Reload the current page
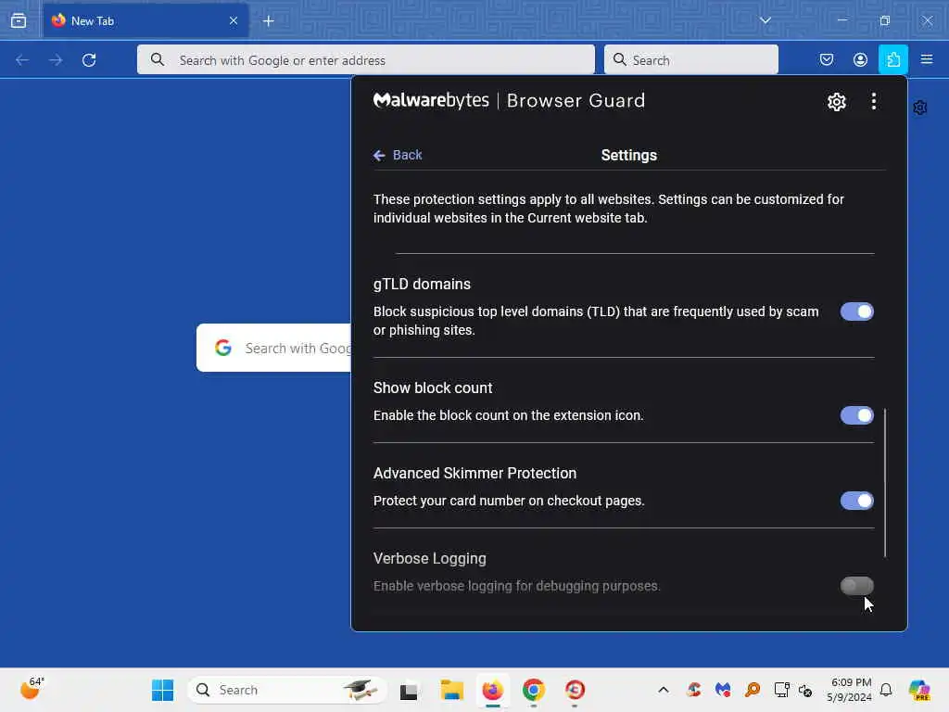Viewport: 949px width, 712px height. 89,60
